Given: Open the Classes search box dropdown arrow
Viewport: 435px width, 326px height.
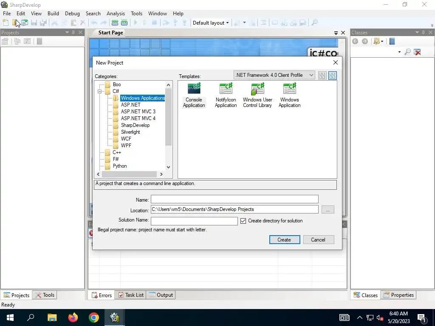Looking at the screenshot, I should [x=399, y=52].
